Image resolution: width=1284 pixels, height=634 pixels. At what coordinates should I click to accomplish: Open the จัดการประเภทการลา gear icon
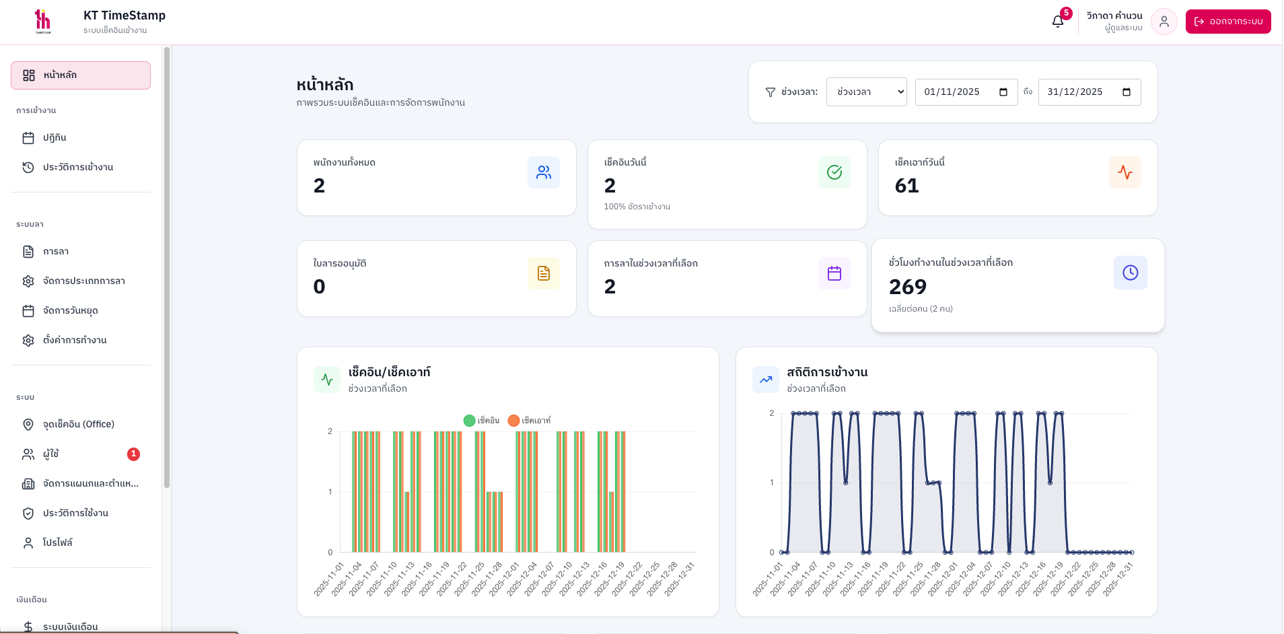coord(28,281)
